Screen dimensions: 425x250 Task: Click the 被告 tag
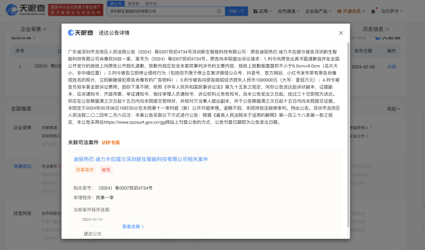pos(106,170)
